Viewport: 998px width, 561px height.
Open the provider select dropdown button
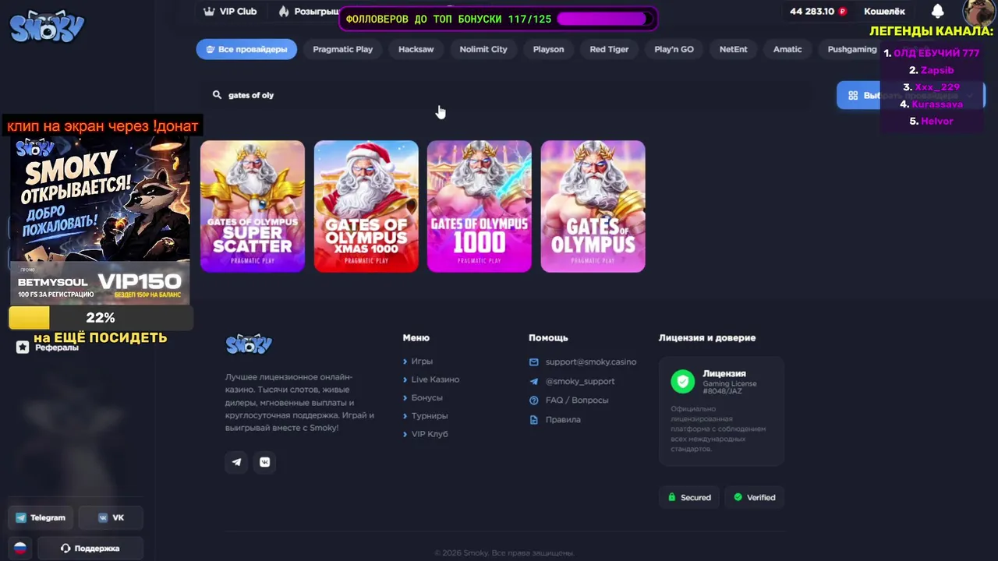[911, 95]
